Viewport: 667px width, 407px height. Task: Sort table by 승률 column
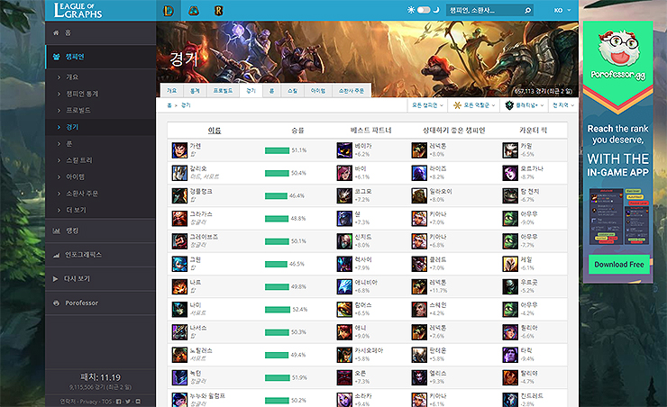297,131
